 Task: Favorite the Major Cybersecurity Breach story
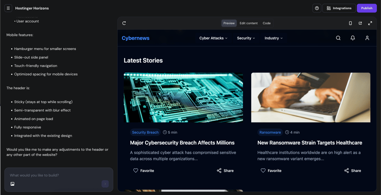pyautogui.click(x=144, y=171)
